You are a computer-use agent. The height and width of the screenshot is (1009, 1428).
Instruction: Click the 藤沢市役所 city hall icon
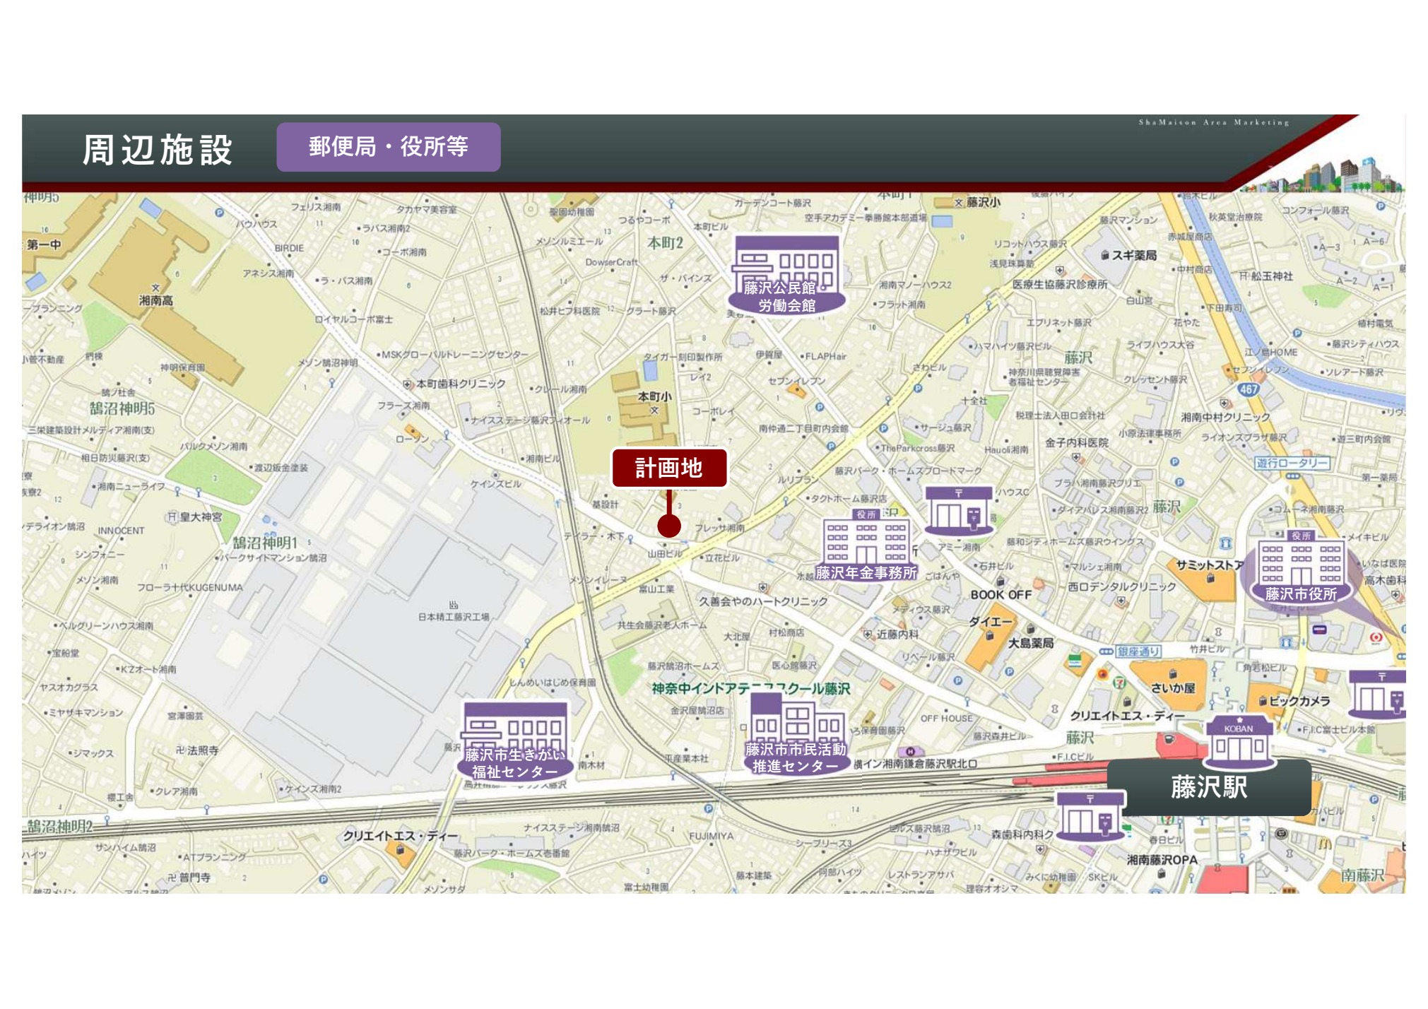click(x=1301, y=567)
